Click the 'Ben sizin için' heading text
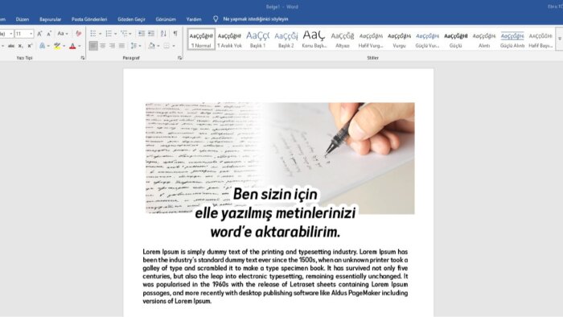Image resolution: width=563 pixels, height=317 pixels. tap(275, 194)
